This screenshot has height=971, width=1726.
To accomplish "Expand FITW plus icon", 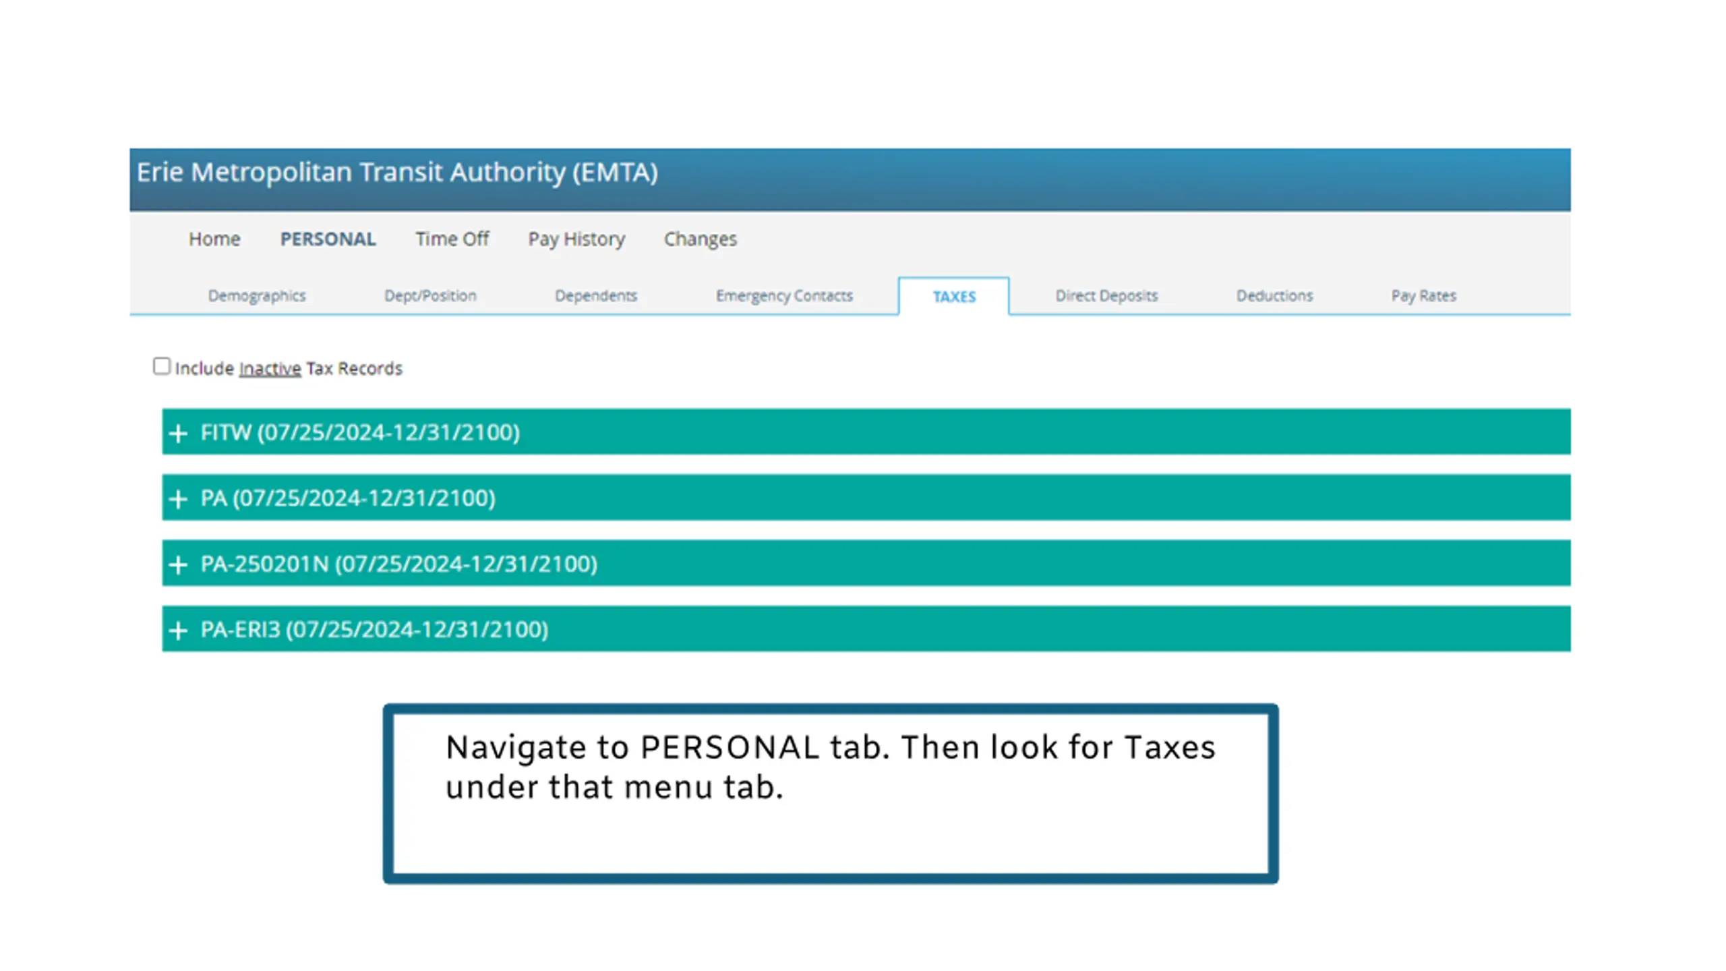I will pyautogui.click(x=178, y=433).
